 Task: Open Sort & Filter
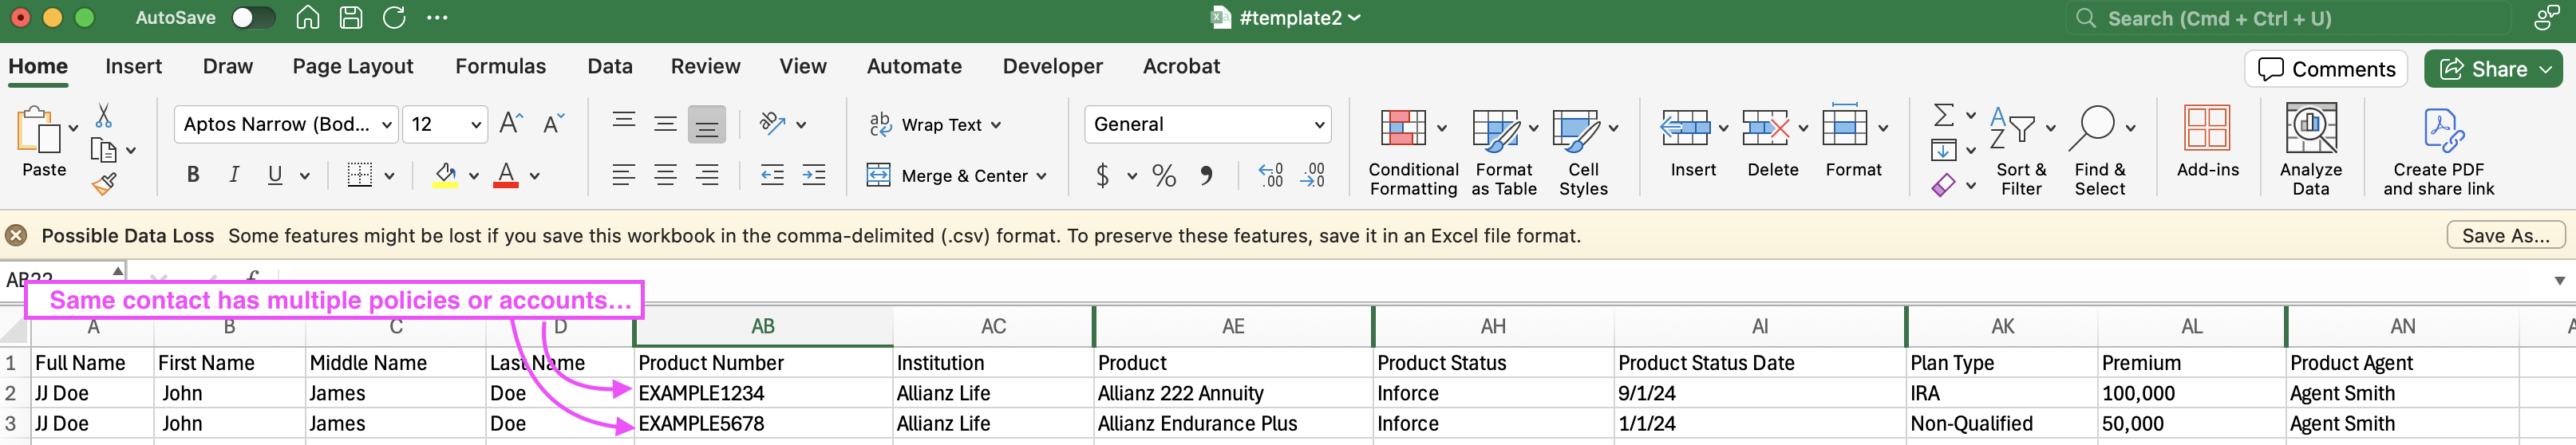2021,150
